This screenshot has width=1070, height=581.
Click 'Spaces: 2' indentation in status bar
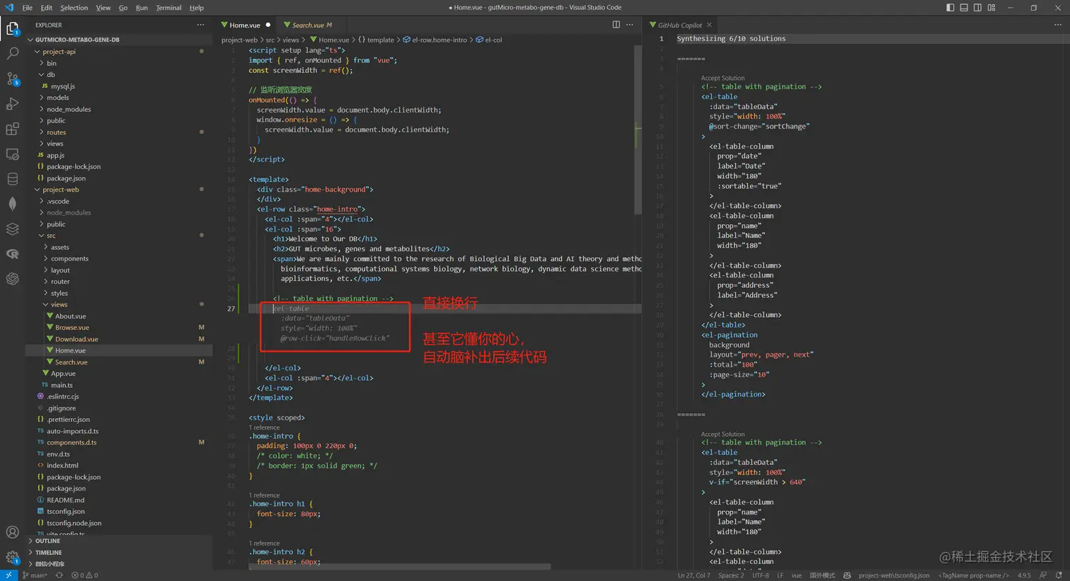[x=731, y=575]
